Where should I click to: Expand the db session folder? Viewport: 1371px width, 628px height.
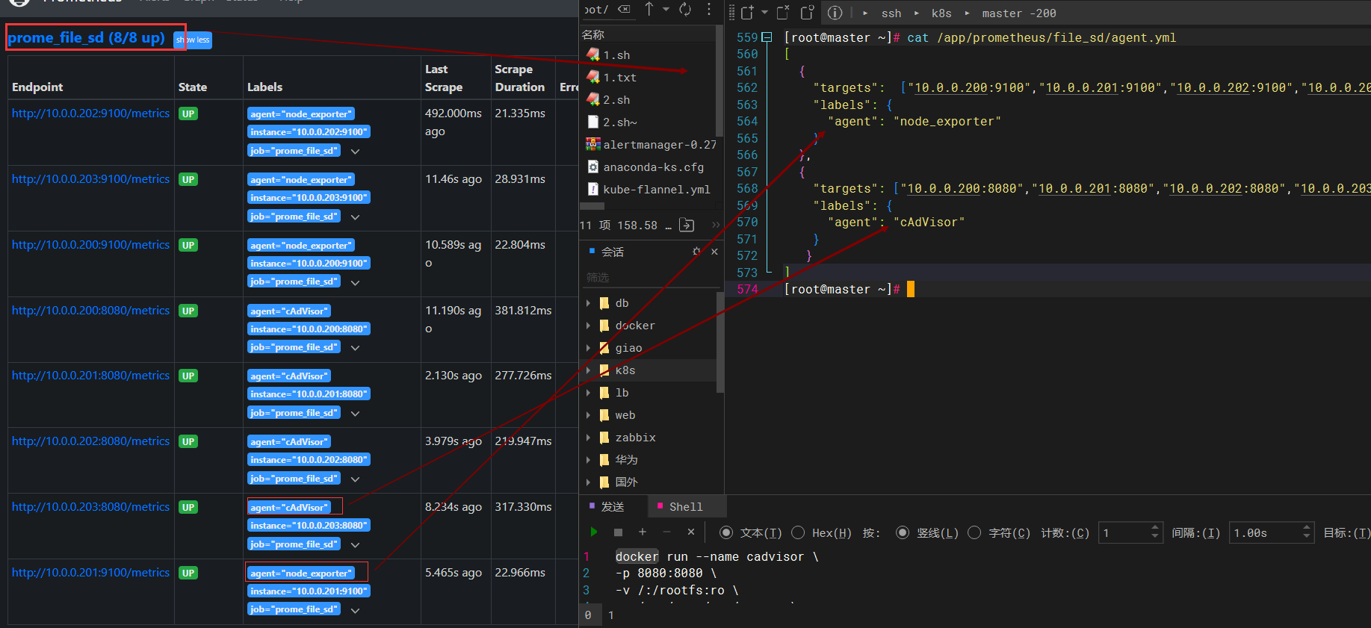click(x=588, y=303)
